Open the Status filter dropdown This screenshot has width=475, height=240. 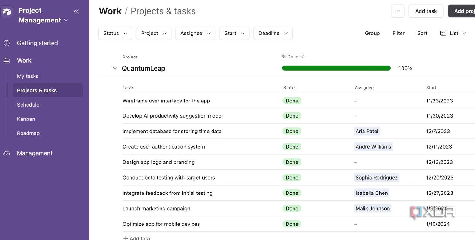[x=115, y=33]
